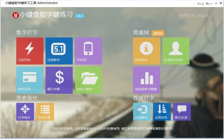The width and height of the screenshot is (224, 139).
Task: Minimize the window
Action: pos(216,3)
